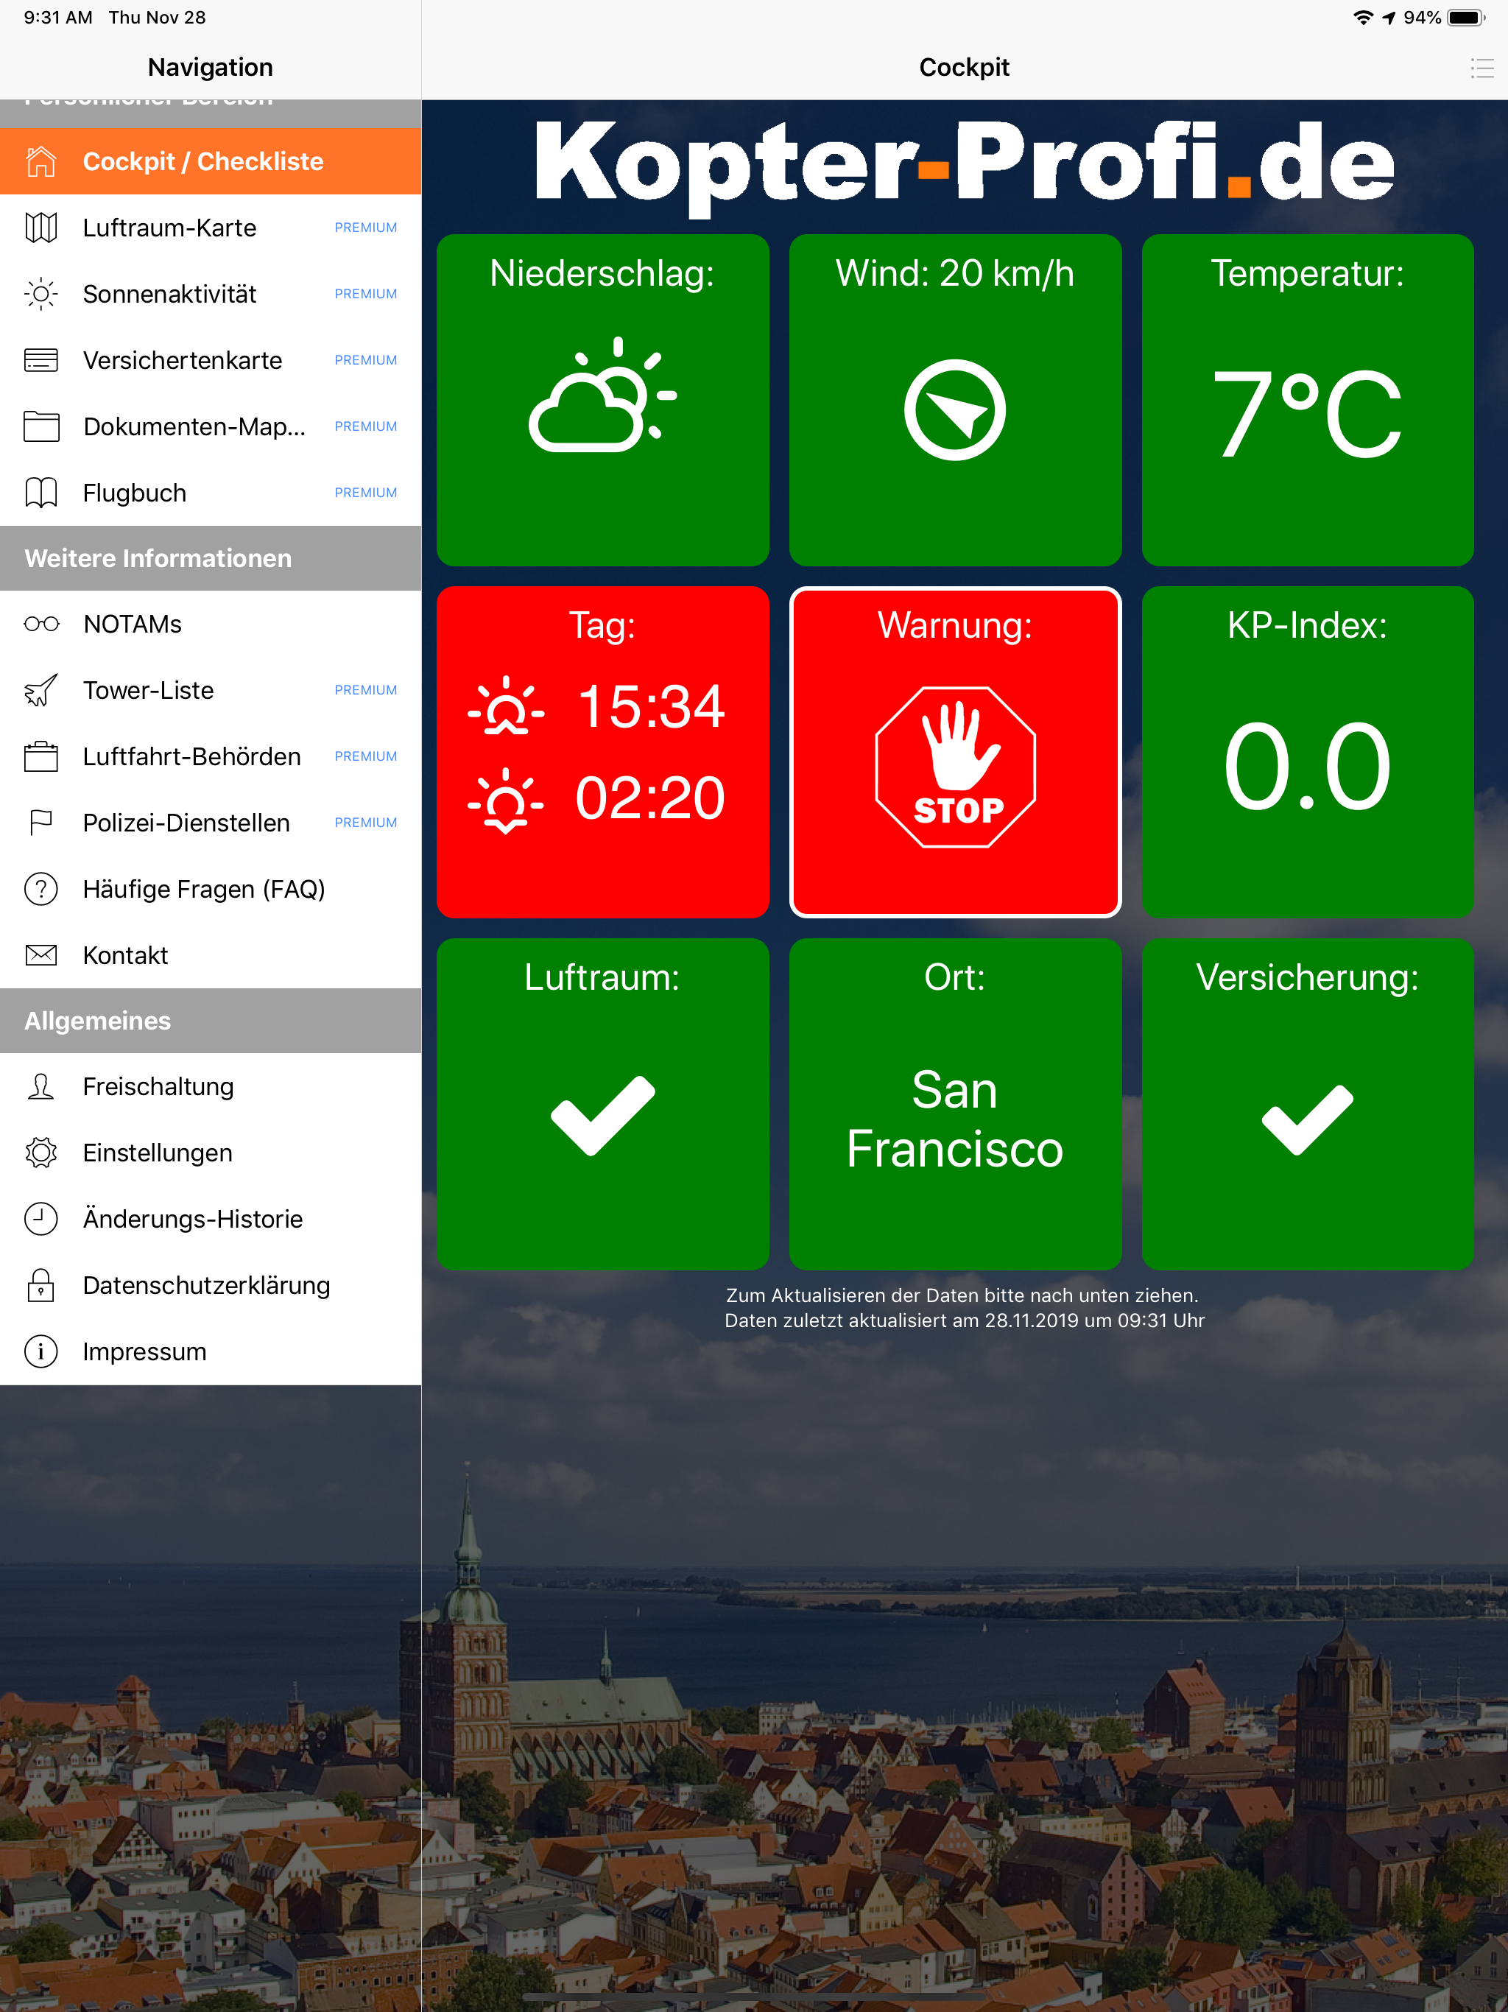The height and width of the screenshot is (2012, 1508).
Task: Tap the wind direction compass icon
Action: pos(955,410)
